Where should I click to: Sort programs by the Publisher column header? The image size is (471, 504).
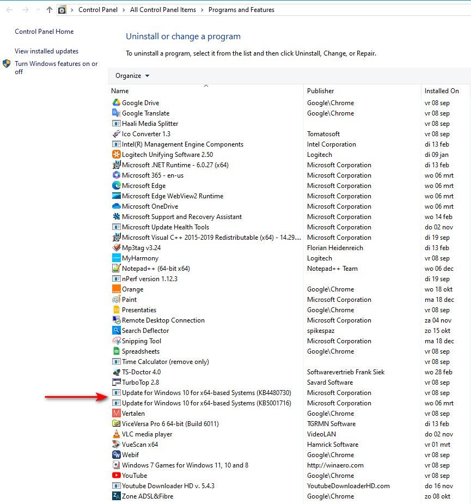pos(321,91)
